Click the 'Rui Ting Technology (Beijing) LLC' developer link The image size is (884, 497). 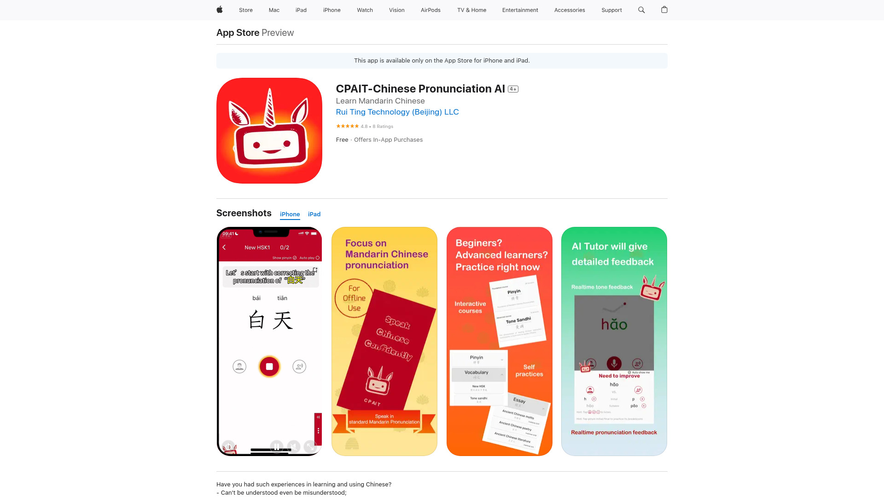[396, 112]
